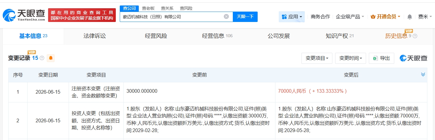435x140 pixels.
Task: Switch to the 经营信息 tab
Action: (217, 36)
